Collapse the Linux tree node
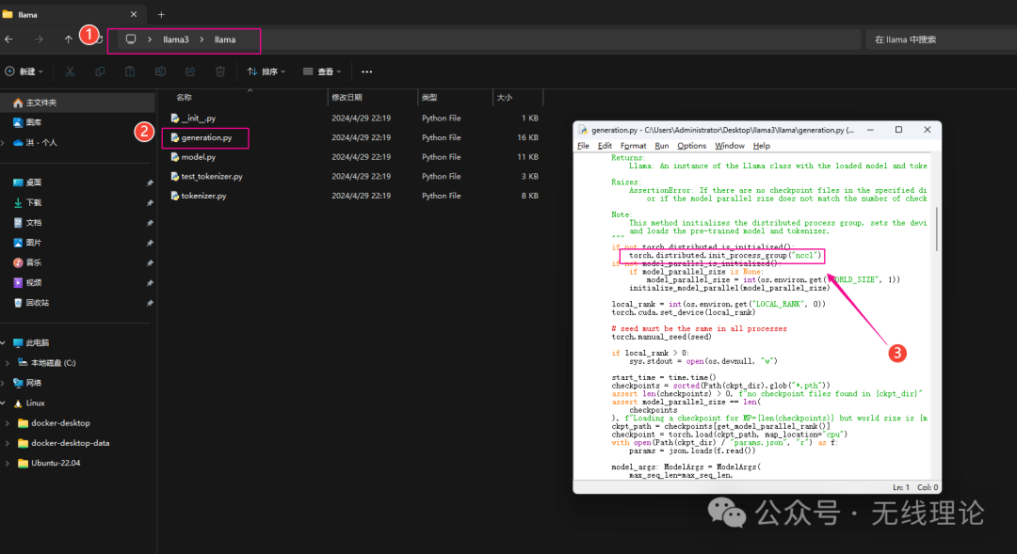 click(4, 403)
